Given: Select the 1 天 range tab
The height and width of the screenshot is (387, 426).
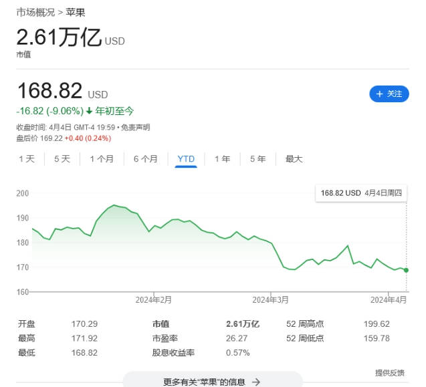Looking at the screenshot, I should tap(27, 159).
